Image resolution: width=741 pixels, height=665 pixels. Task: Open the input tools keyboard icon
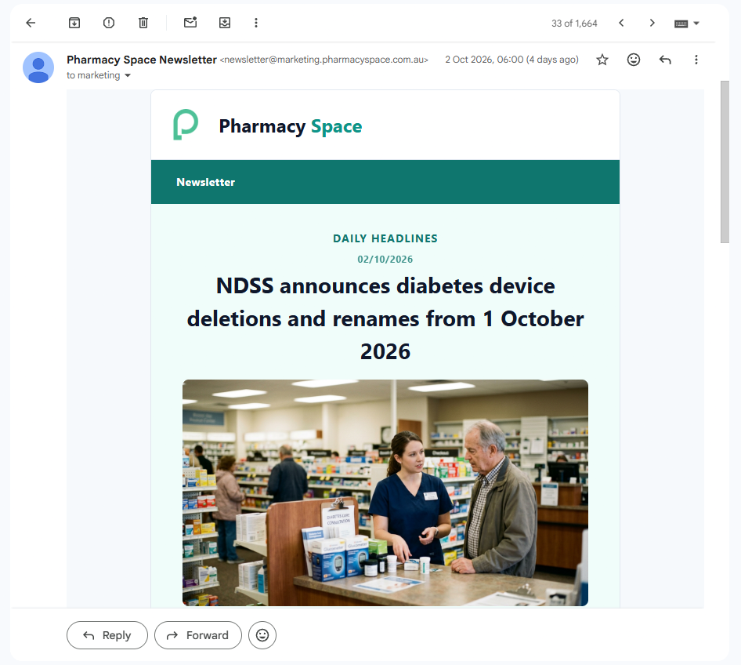pos(681,24)
